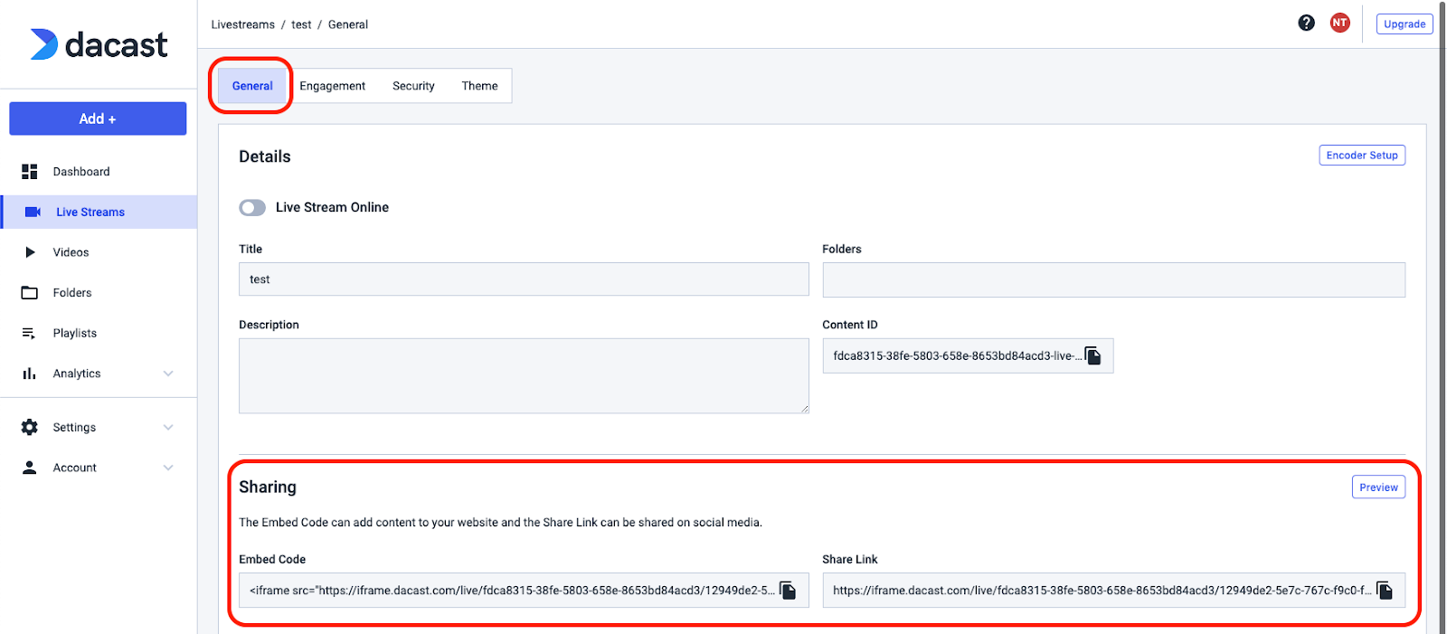Viewport: 1447px width, 634px height.
Task: Expand the Settings submenu chevron
Action: [168, 427]
